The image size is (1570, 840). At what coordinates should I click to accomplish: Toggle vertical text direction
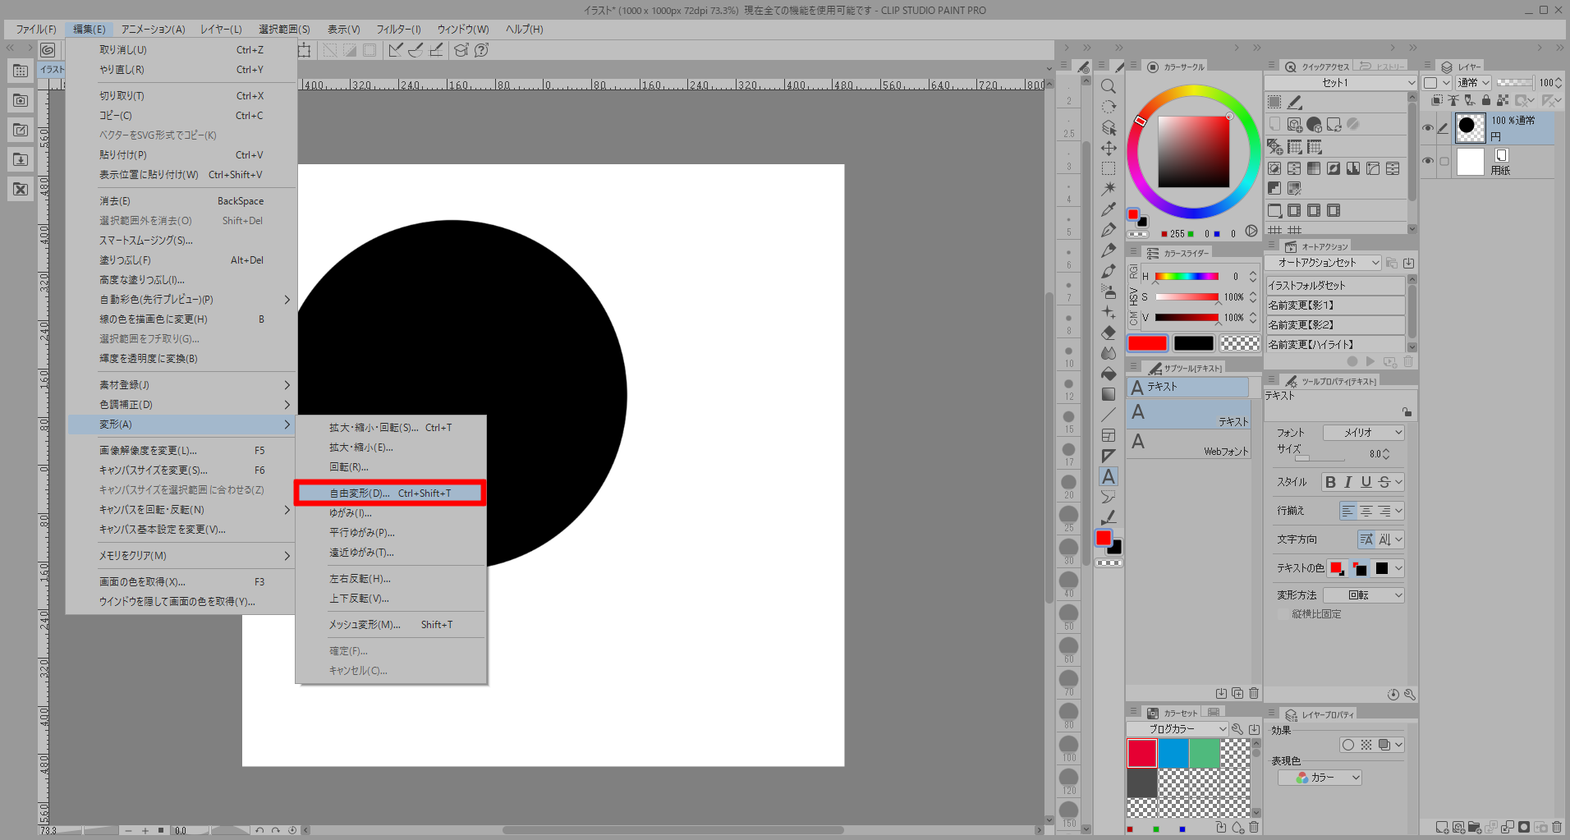[x=1384, y=539]
